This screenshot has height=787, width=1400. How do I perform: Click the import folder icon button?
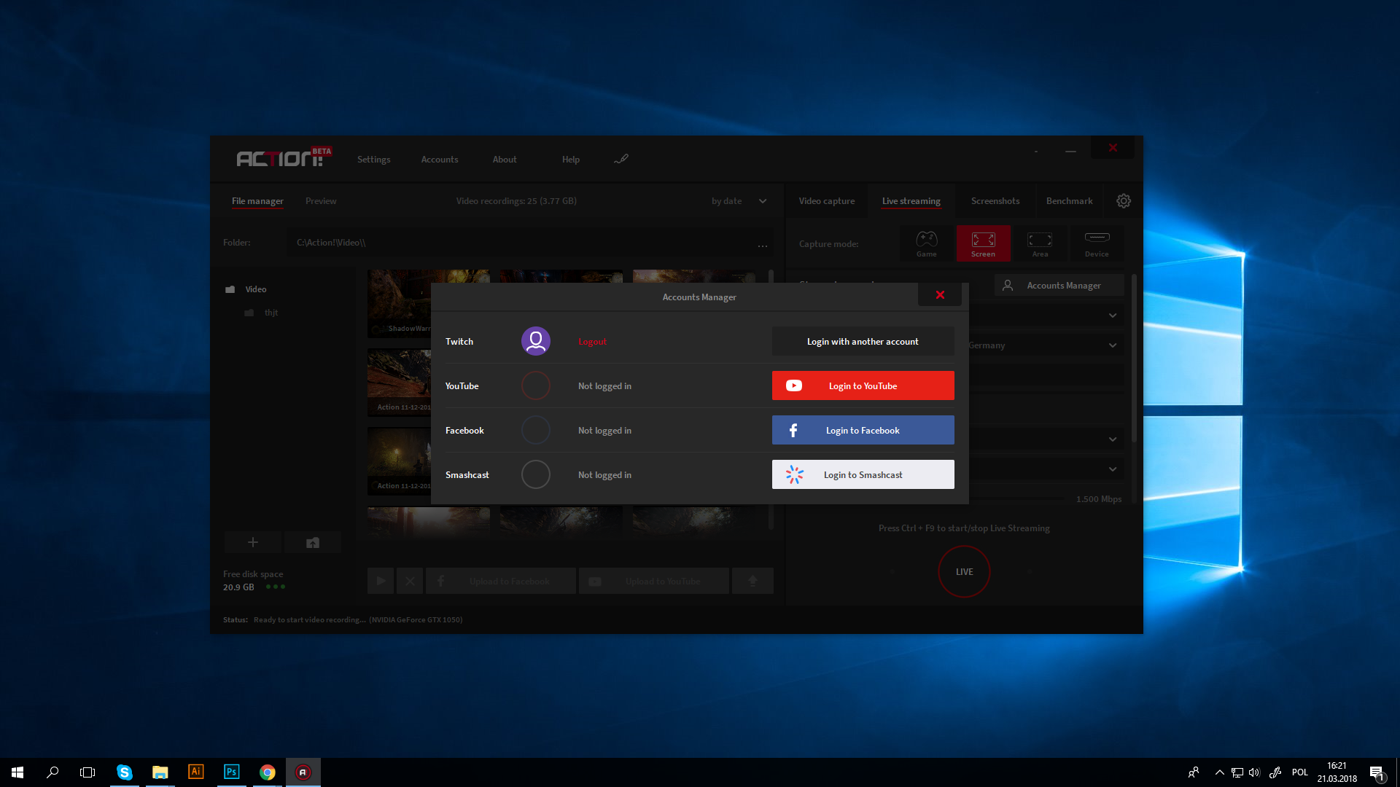[x=312, y=542]
